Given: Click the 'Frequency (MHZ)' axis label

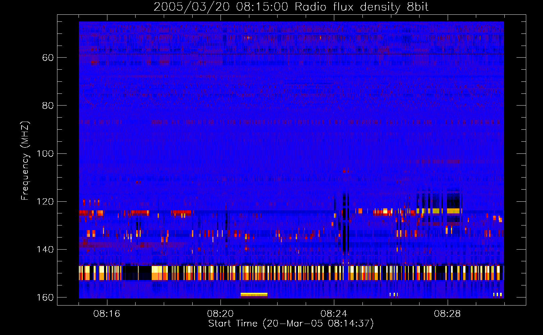Looking at the screenshot, I should tap(25, 161).
